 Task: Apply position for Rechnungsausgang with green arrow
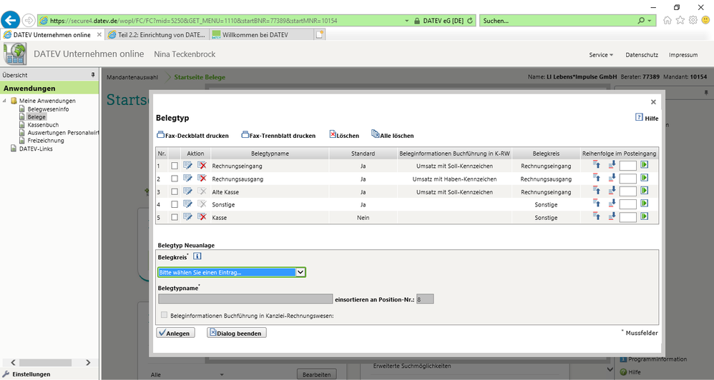tap(645, 178)
